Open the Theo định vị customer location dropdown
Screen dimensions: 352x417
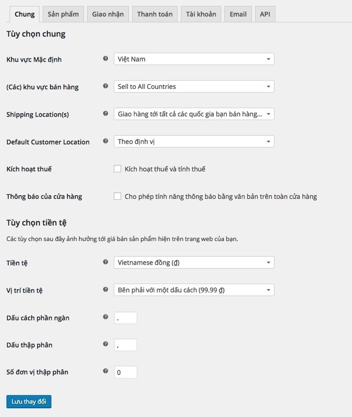194,141
